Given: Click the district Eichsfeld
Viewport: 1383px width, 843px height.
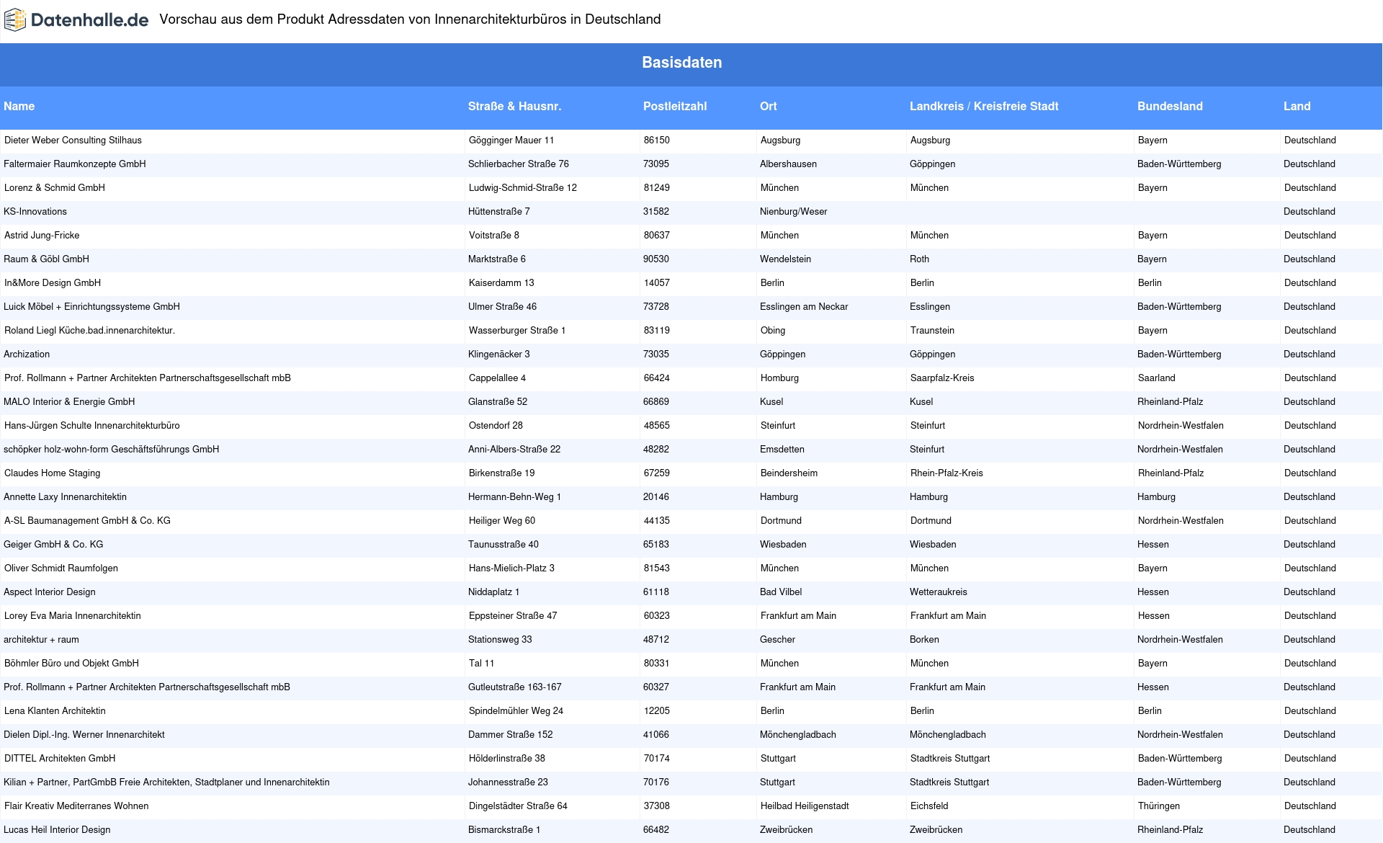Looking at the screenshot, I should coord(929,806).
